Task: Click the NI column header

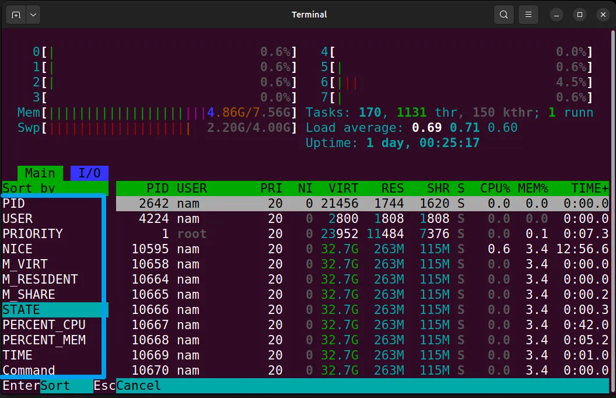Action: [x=305, y=188]
